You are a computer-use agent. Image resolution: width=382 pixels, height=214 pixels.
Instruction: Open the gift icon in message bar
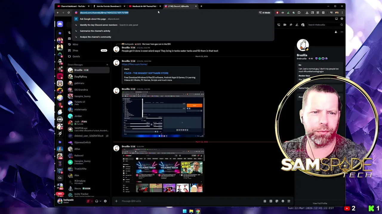pyautogui.click(x=265, y=201)
